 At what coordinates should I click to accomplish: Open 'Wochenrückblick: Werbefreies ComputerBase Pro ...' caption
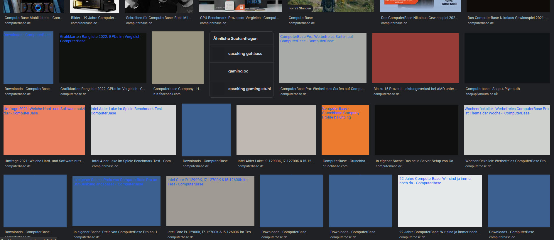click(x=507, y=161)
